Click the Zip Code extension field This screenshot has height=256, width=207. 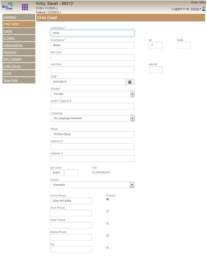[x=71, y=173]
